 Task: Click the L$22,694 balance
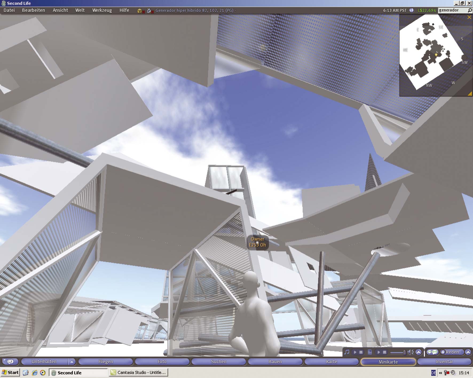[427, 10]
